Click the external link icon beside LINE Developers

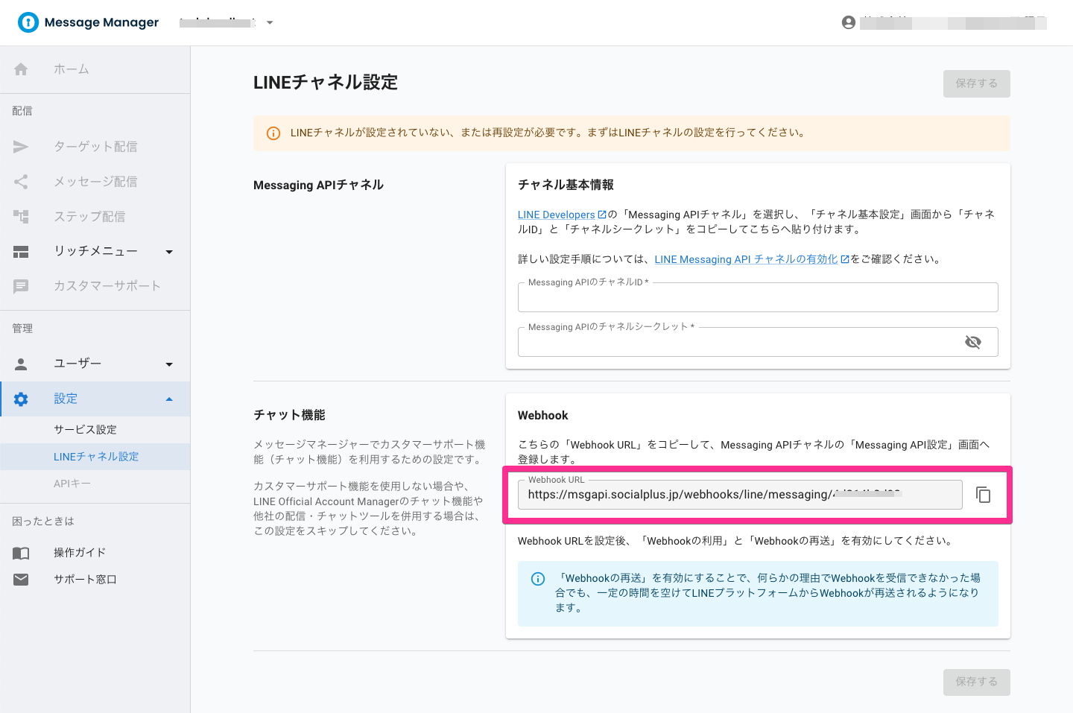(602, 215)
